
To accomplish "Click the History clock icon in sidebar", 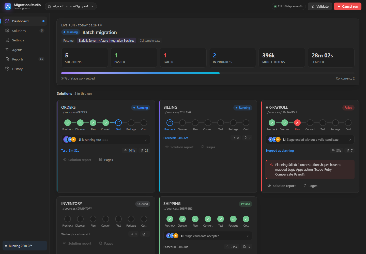I will 7,69.
